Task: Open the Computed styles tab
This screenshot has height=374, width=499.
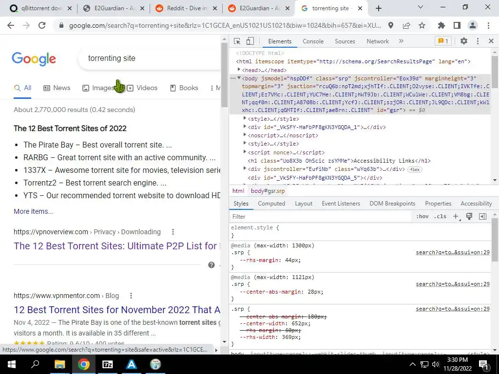Action: (271, 204)
